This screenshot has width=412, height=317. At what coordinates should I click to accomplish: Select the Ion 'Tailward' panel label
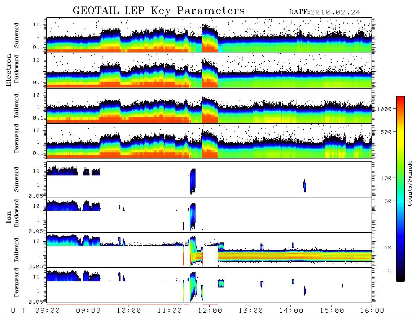tap(17, 250)
